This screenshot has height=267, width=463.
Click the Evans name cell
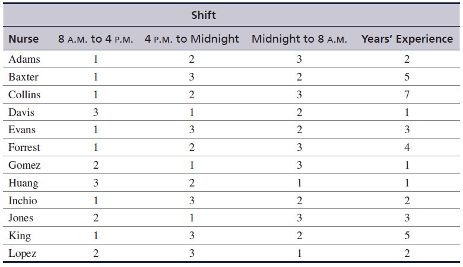click(x=22, y=130)
